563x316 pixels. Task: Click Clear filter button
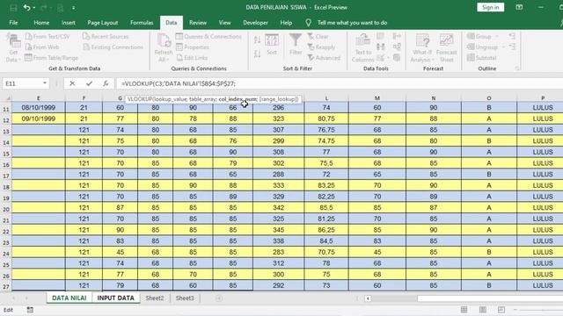(x=318, y=37)
